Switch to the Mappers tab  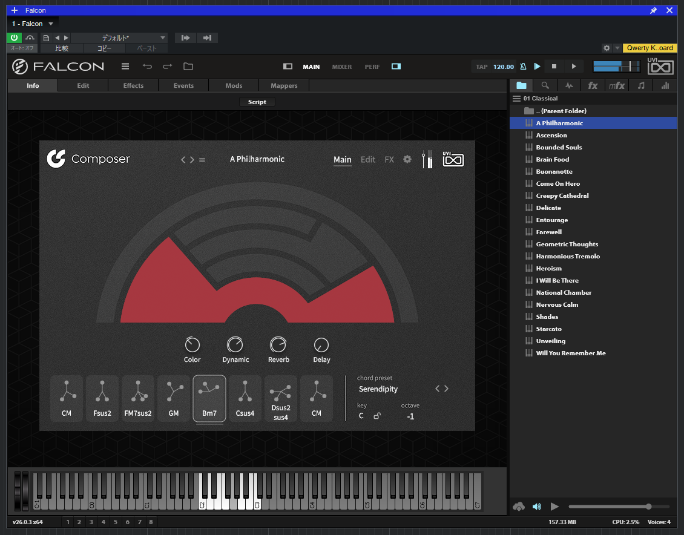[x=284, y=85]
